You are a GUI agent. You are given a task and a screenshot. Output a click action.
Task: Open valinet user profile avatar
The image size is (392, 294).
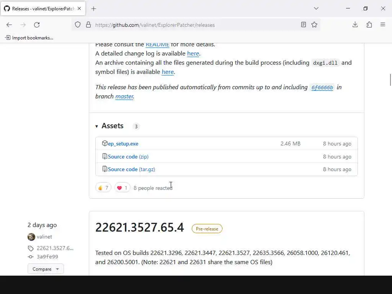[31, 237]
